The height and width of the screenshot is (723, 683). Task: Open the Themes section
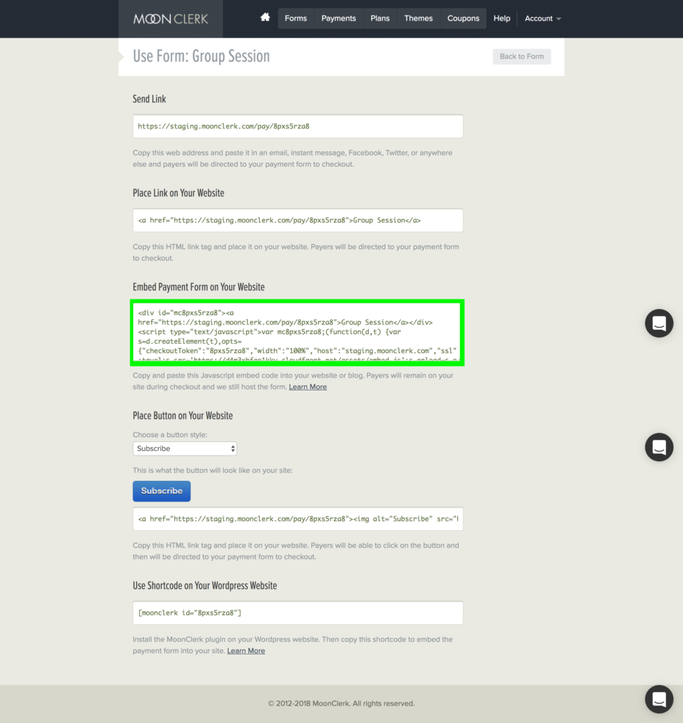pos(418,18)
